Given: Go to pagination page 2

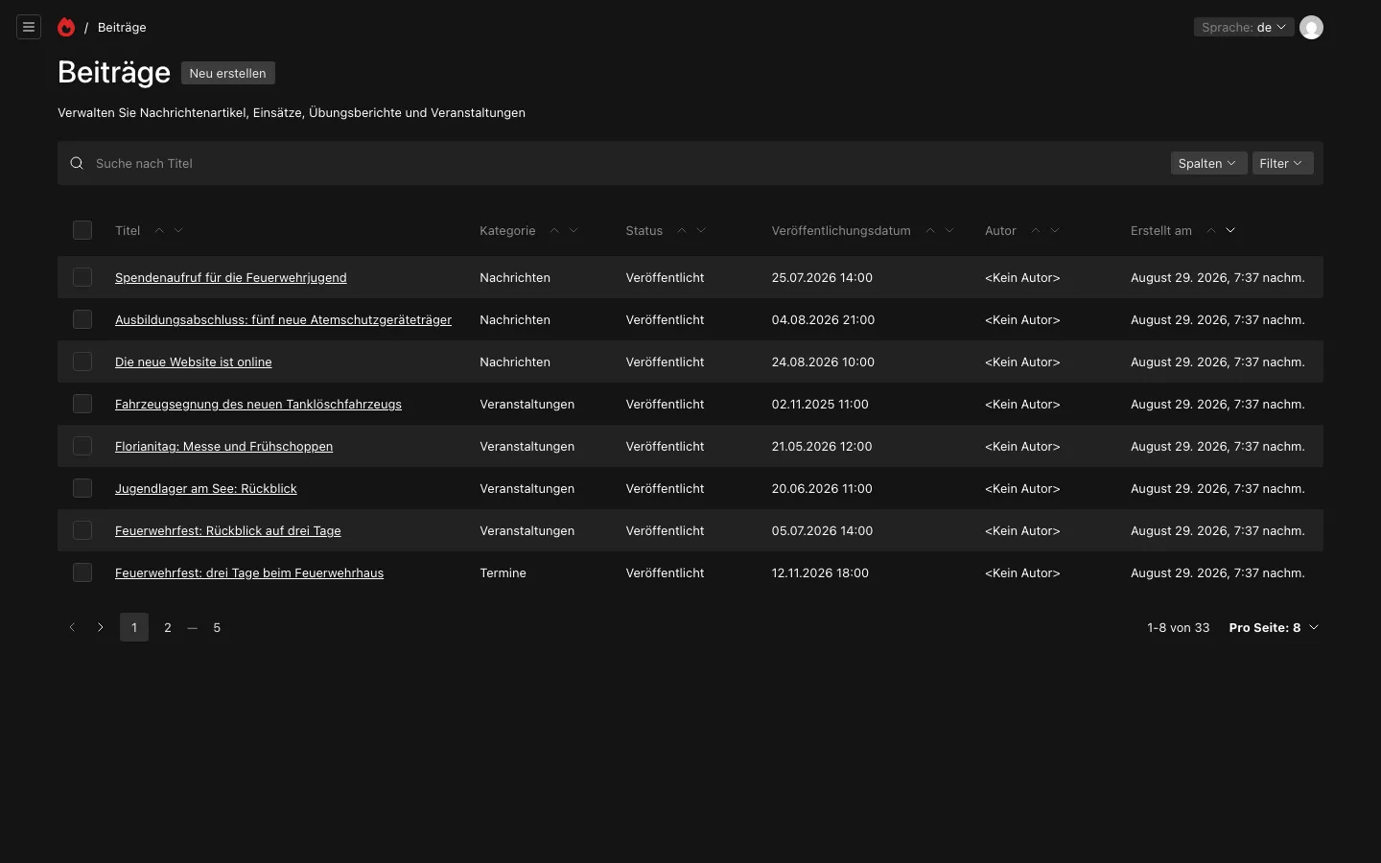Looking at the screenshot, I should [x=168, y=627].
